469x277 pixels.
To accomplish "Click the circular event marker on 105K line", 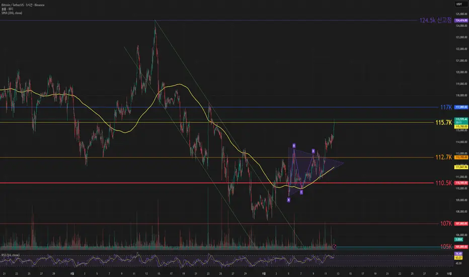I will (x=334, y=247).
